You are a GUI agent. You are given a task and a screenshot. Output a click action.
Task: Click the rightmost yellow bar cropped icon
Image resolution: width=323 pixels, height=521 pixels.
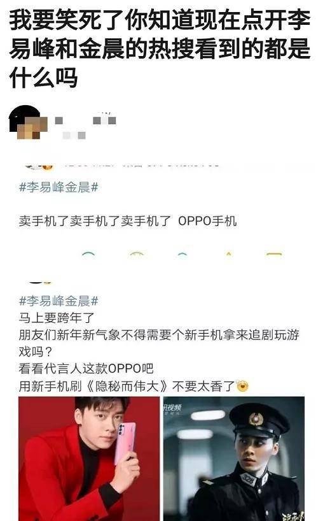[274, 254]
